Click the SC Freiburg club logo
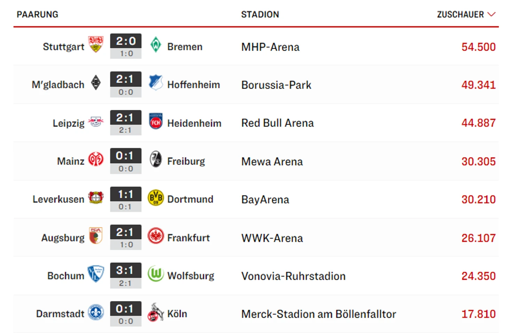508x333 pixels. (156, 160)
